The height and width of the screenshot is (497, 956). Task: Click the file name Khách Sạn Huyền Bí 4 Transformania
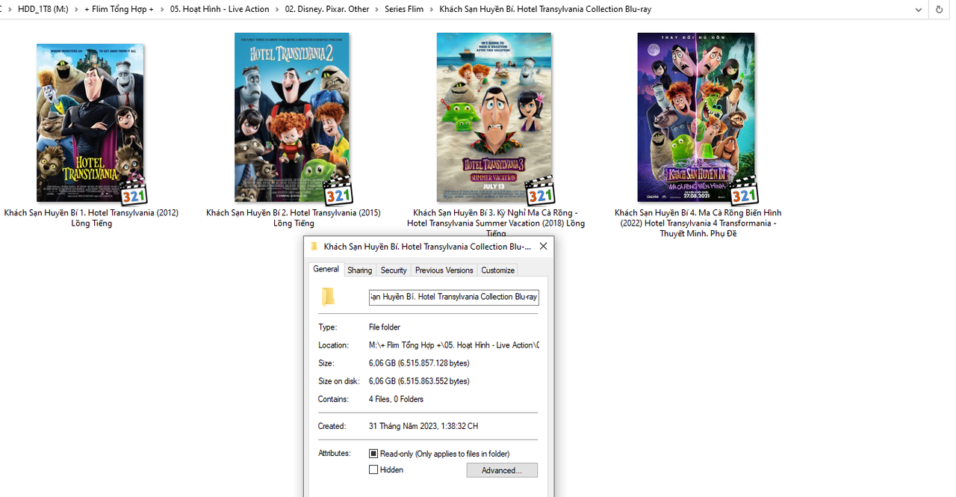coord(698,223)
